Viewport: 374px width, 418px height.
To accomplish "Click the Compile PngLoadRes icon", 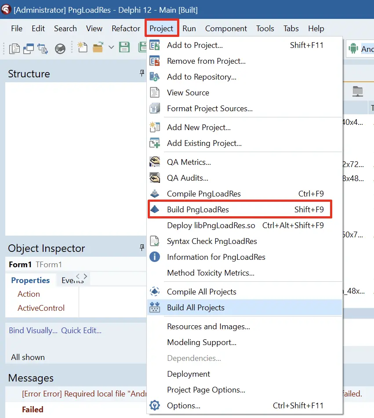I will click(155, 193).
